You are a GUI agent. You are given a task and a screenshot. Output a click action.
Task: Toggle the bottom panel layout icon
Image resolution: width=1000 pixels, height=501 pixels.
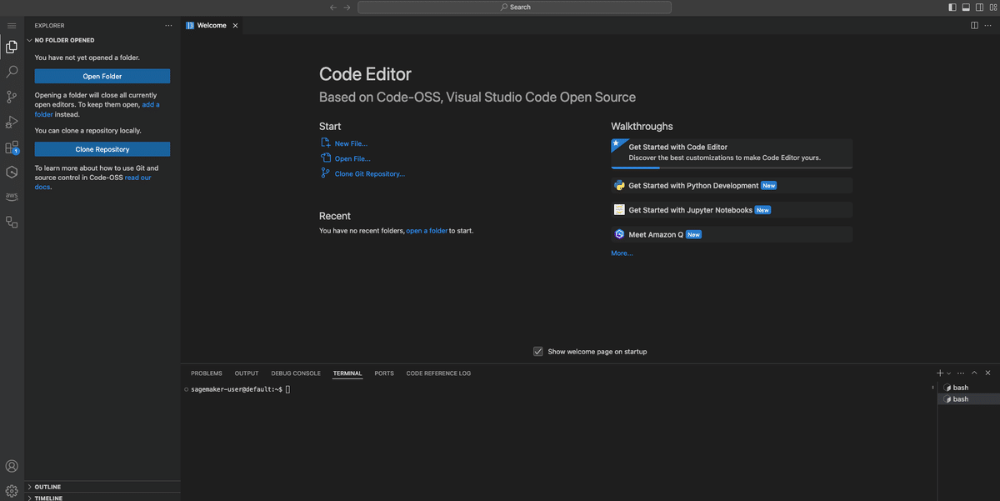[x=966, y=8]
